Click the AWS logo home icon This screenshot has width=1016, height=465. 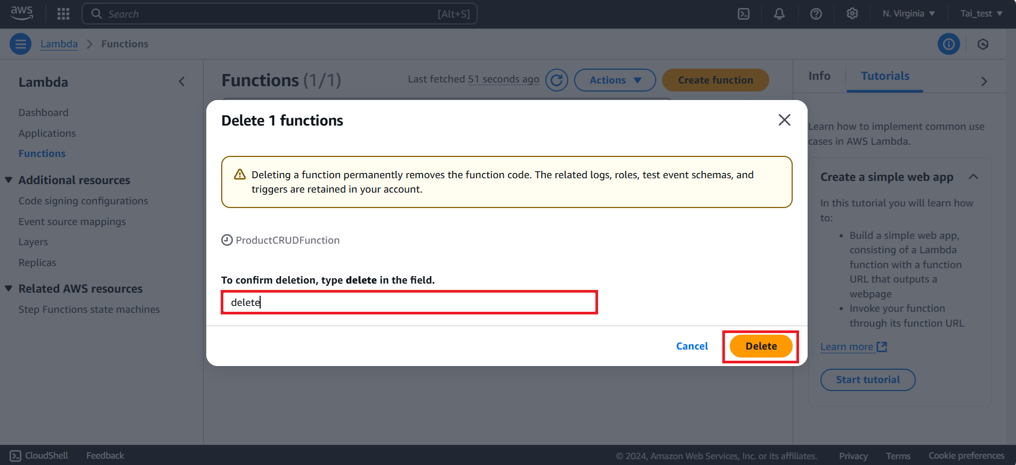(22, 13)
